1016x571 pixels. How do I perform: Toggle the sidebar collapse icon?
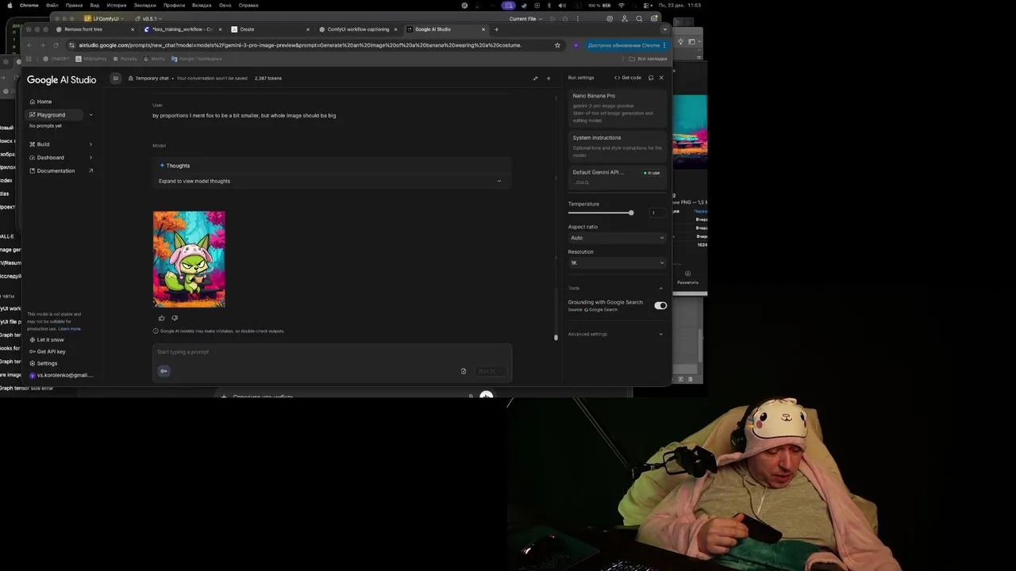point(116,78)
